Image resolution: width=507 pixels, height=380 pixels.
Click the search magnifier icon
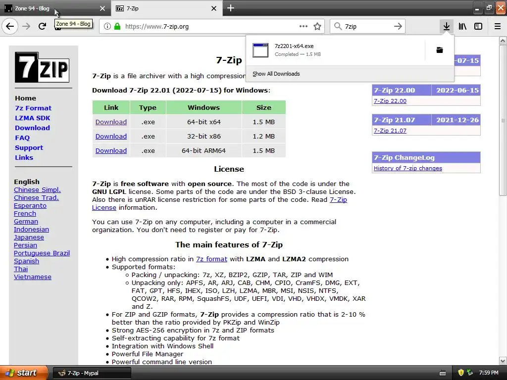(x=338, y=26)
